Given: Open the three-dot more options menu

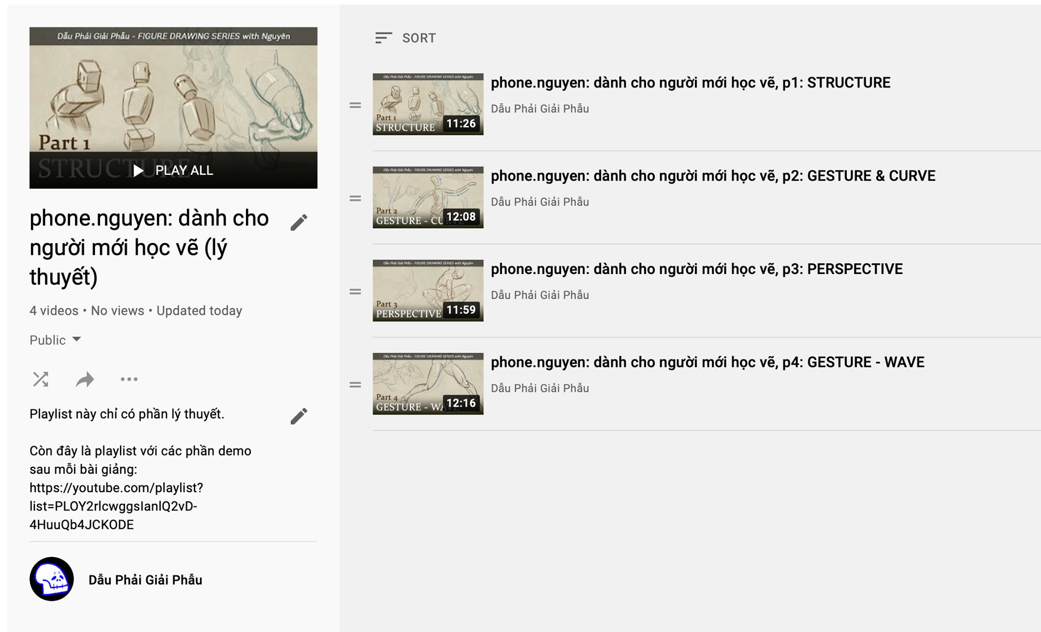Looking at the screenshot, I should [129, 379].
